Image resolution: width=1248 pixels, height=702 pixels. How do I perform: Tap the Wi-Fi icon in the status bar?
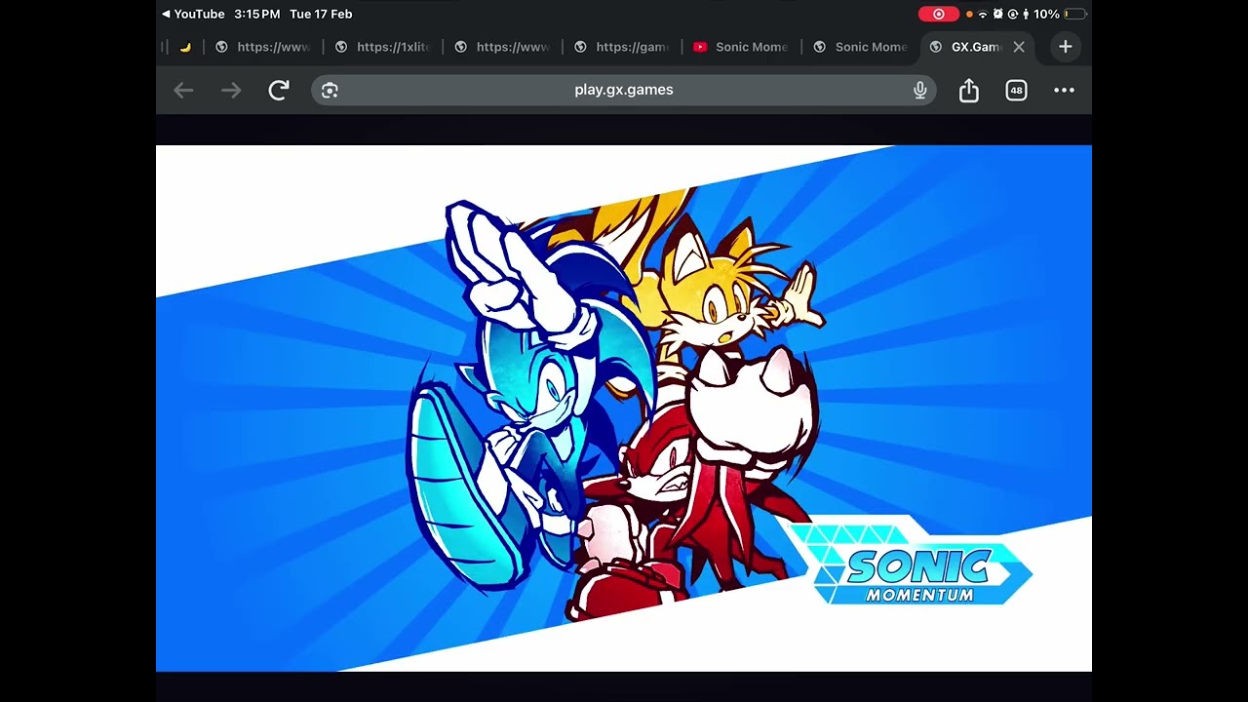point(983,14)
